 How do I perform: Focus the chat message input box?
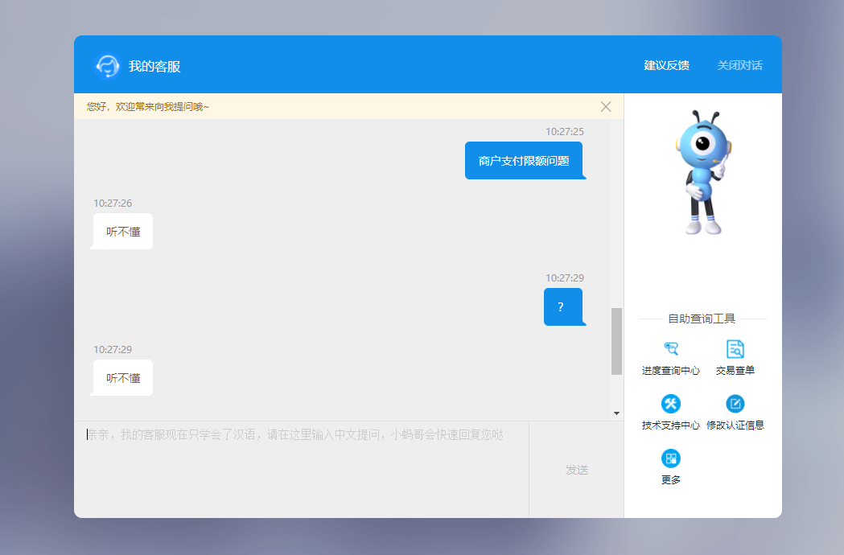click(x=302, y=468)
